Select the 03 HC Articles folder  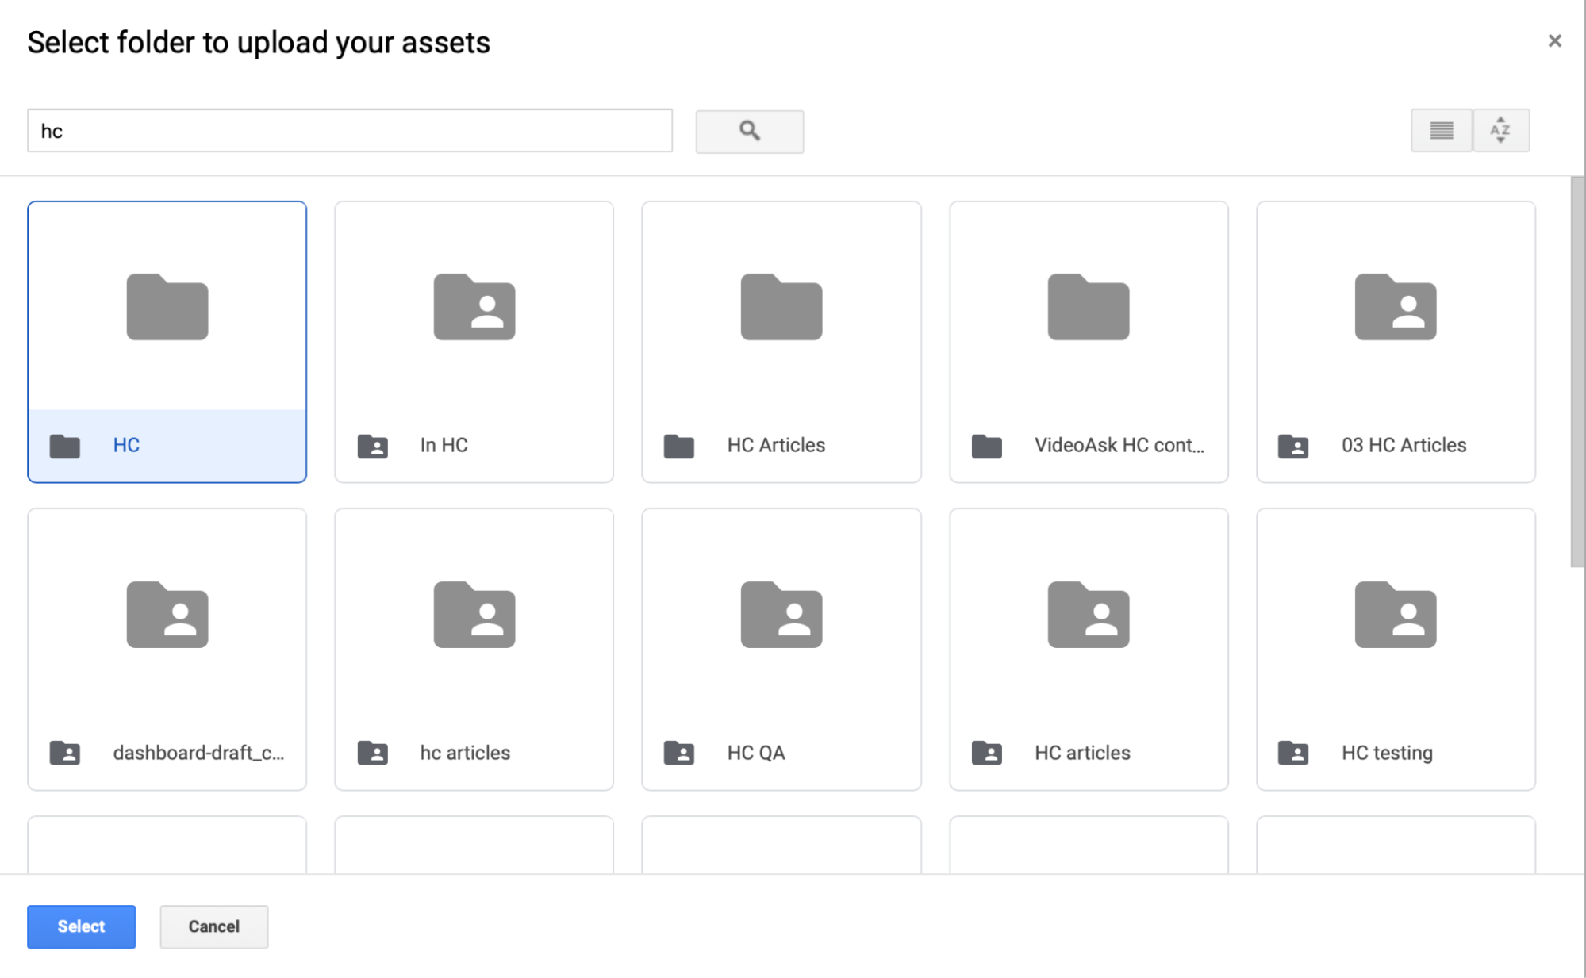tap(1395, 341)
